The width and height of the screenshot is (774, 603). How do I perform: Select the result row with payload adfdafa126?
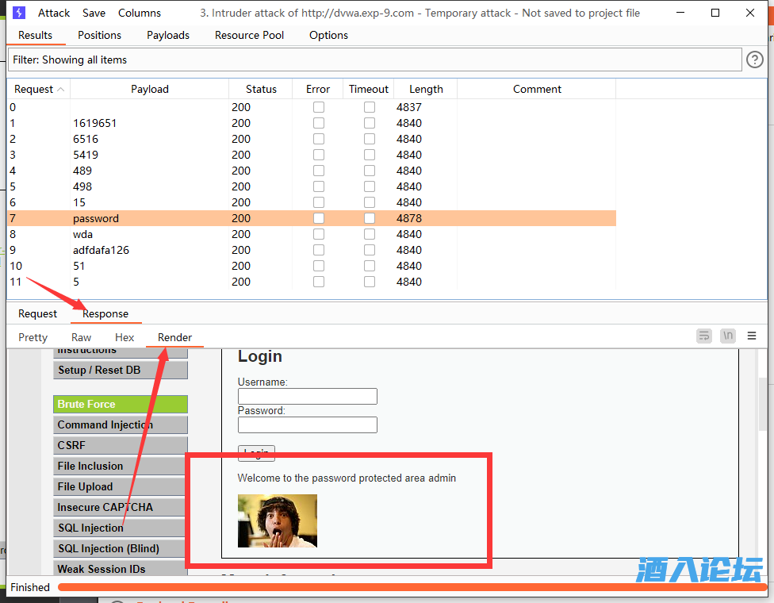[x=101, y=250]
